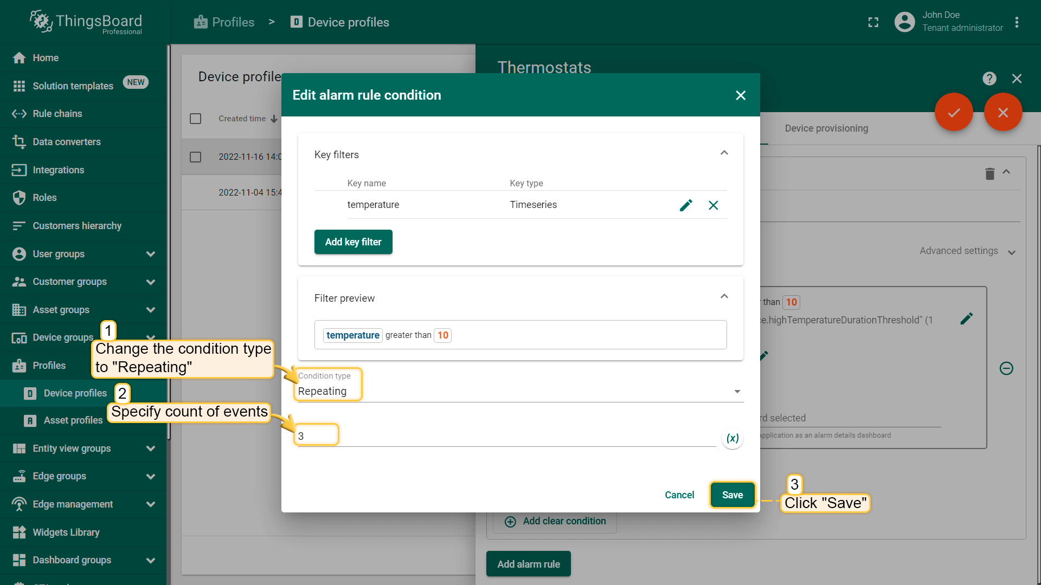Close the Thermostats details panel
Viewport: 1041px width, 585px height.
tap(1017, 79)
